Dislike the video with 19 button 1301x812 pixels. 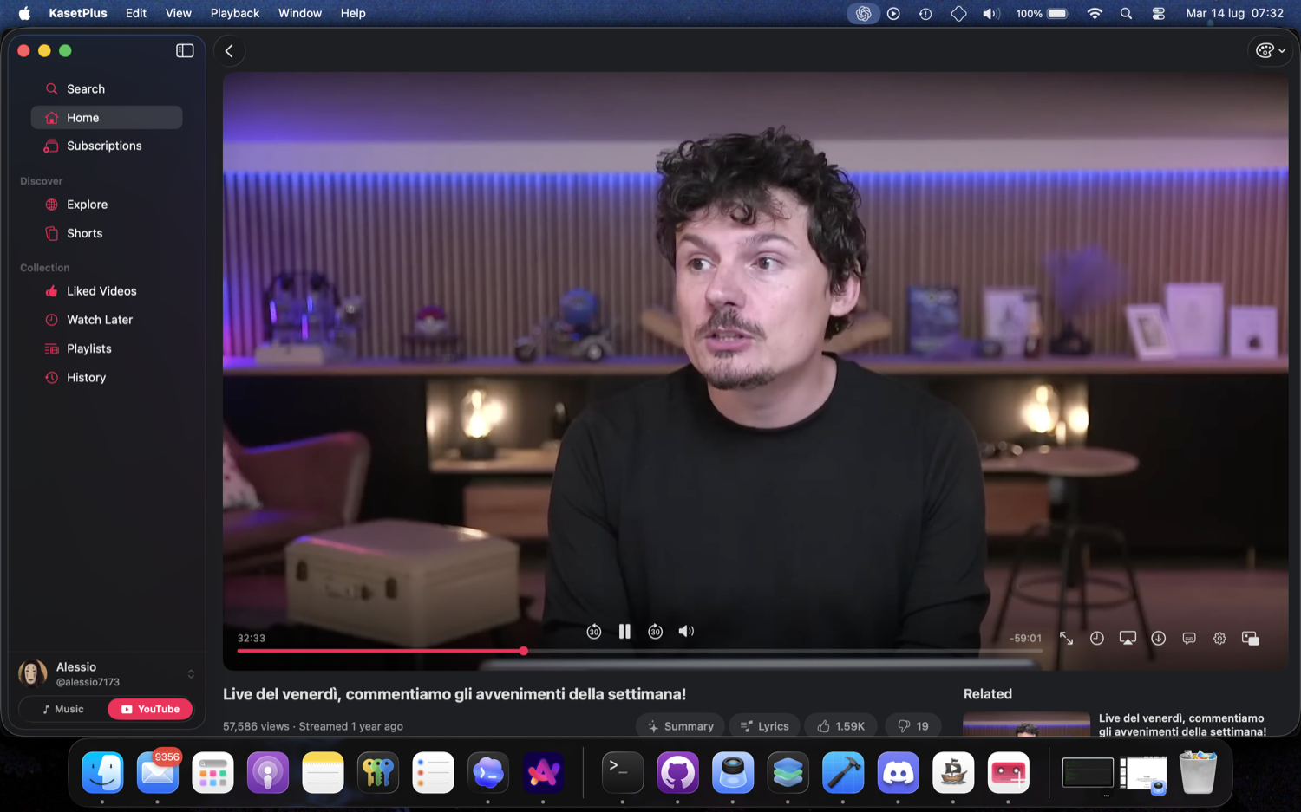[913, 726]
